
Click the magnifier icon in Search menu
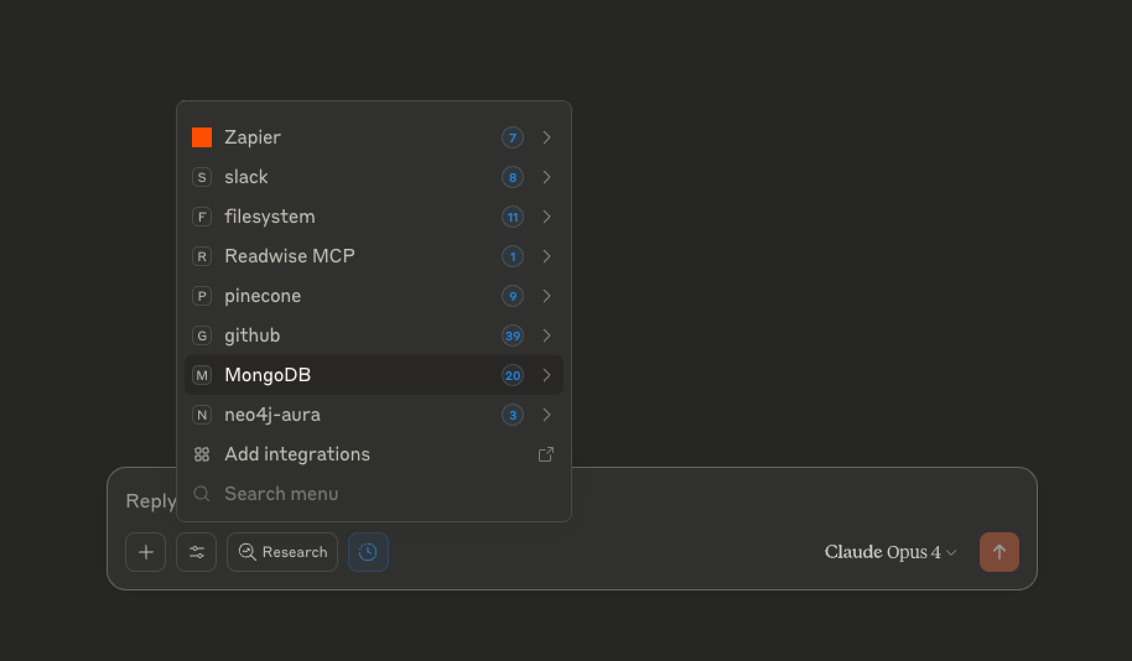pos(202,494)
